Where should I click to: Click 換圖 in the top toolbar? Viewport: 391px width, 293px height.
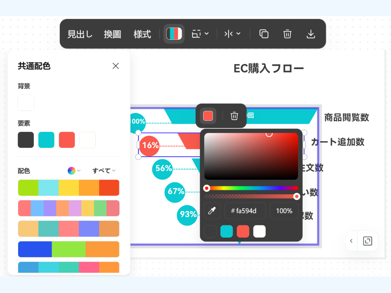point(112,33)
